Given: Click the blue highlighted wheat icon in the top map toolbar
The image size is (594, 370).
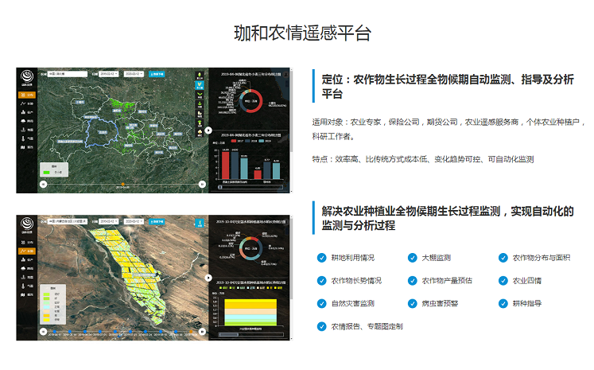Looking at the screenshot, I should pos(199,84).
